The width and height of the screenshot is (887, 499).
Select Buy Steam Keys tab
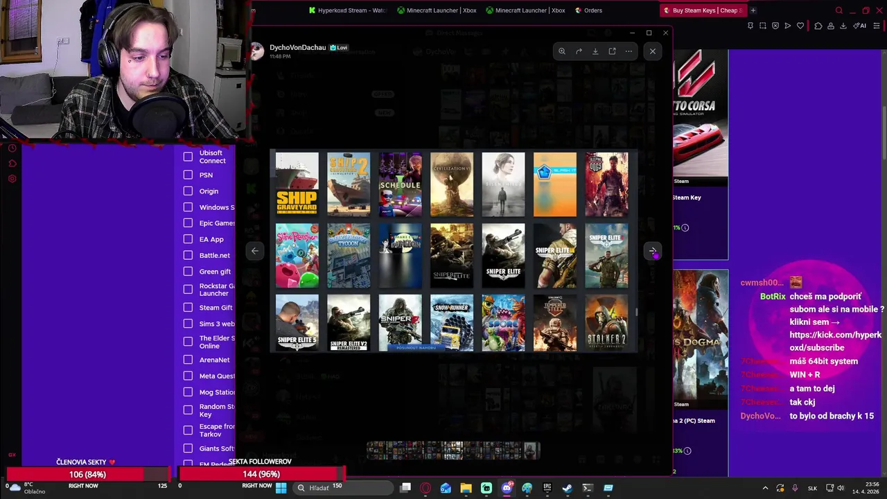702,10
